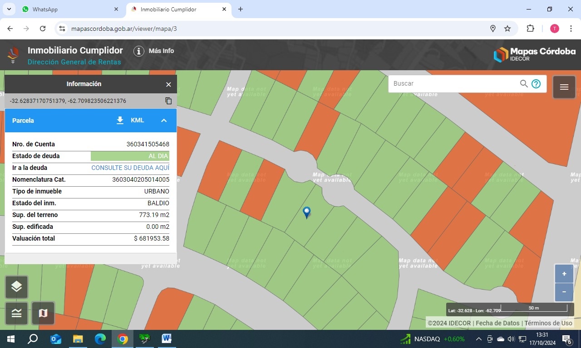Zoom in on the map
581x348 pixels.
point(564,274)
